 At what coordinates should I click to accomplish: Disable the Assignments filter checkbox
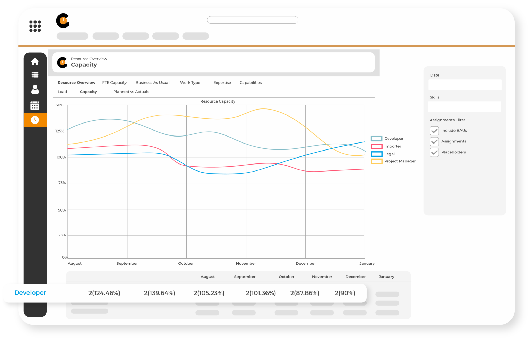434,141
